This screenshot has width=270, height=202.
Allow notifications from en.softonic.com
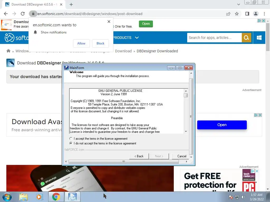point(81,43)
